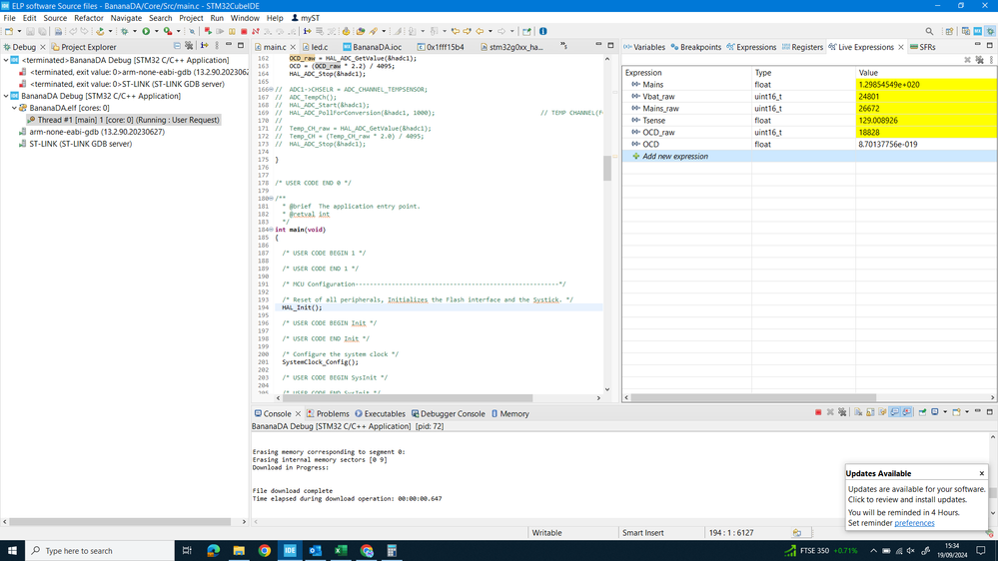Click the Debug launch bug icon in toolbar
998x561 pixels.
point(124,31)
